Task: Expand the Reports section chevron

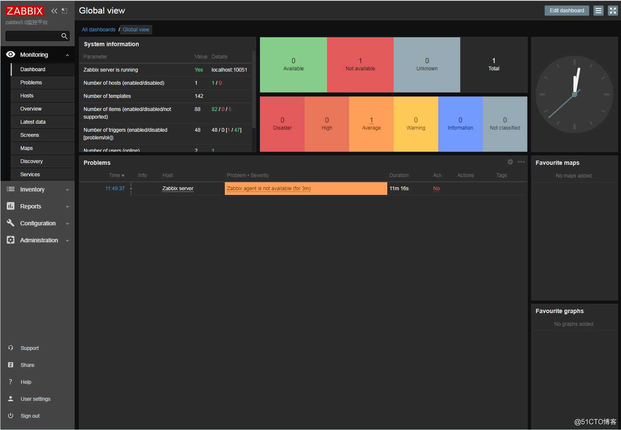Action: [67, 207]
